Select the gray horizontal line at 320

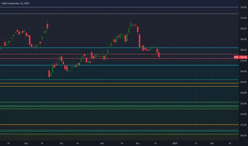coord(119,7)
